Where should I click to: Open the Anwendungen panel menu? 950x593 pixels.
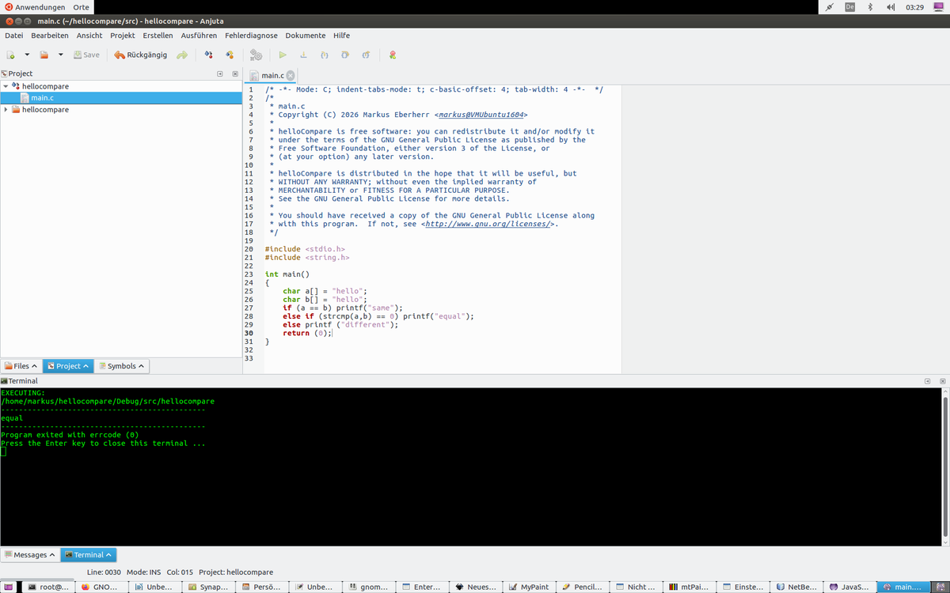[34, 7]
